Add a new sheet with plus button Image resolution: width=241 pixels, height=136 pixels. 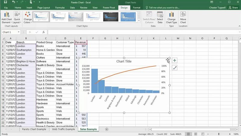[107, 129]
